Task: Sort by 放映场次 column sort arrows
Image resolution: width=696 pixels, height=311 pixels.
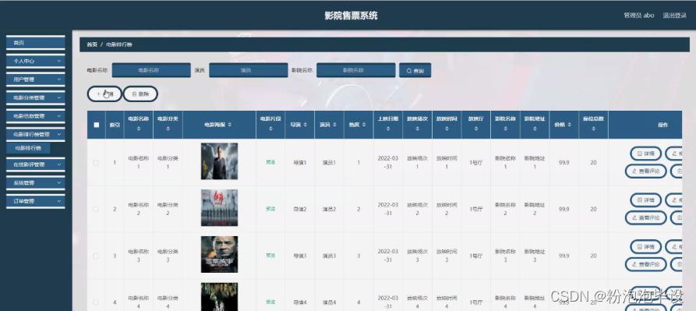Action: (417, 129)
